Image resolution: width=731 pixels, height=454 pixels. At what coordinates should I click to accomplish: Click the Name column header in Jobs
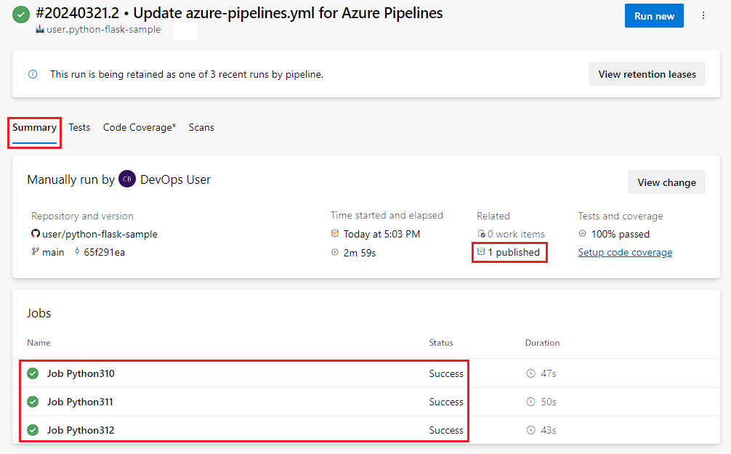click(x=39, y=343)
